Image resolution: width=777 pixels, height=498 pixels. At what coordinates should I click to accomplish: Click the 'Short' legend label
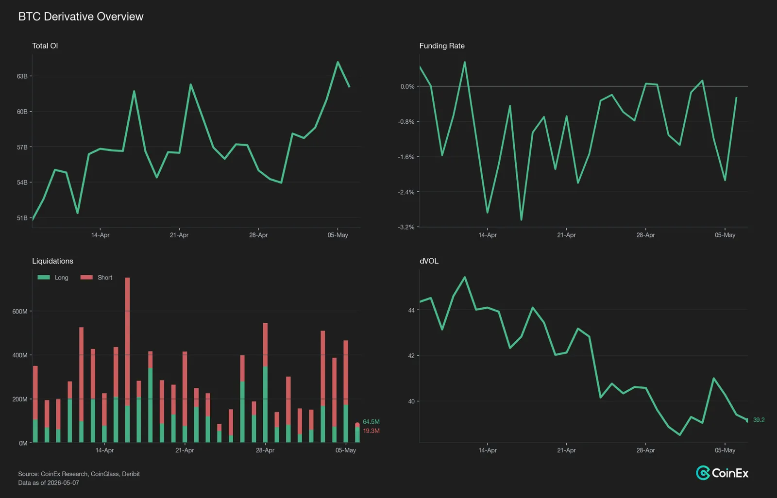click(104, 278)
